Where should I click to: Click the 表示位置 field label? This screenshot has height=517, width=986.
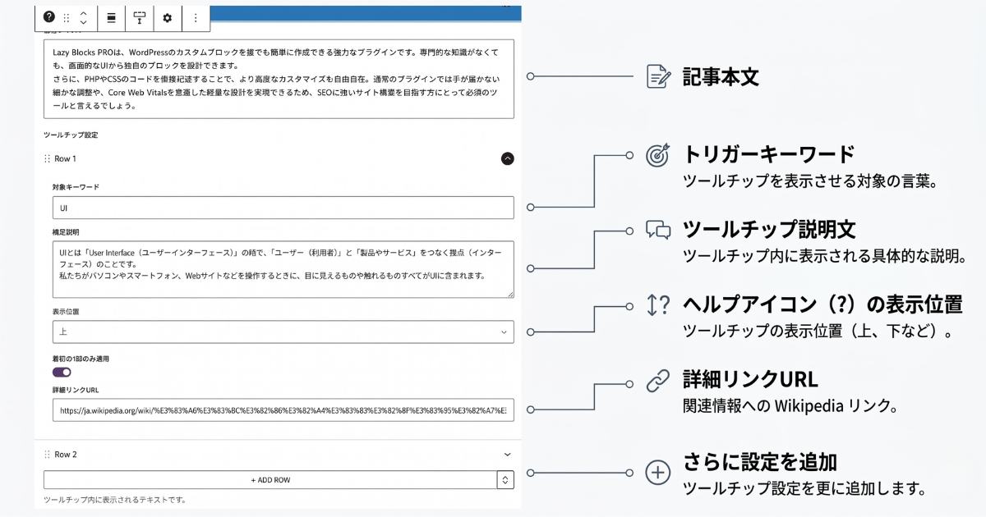[66, 312]
